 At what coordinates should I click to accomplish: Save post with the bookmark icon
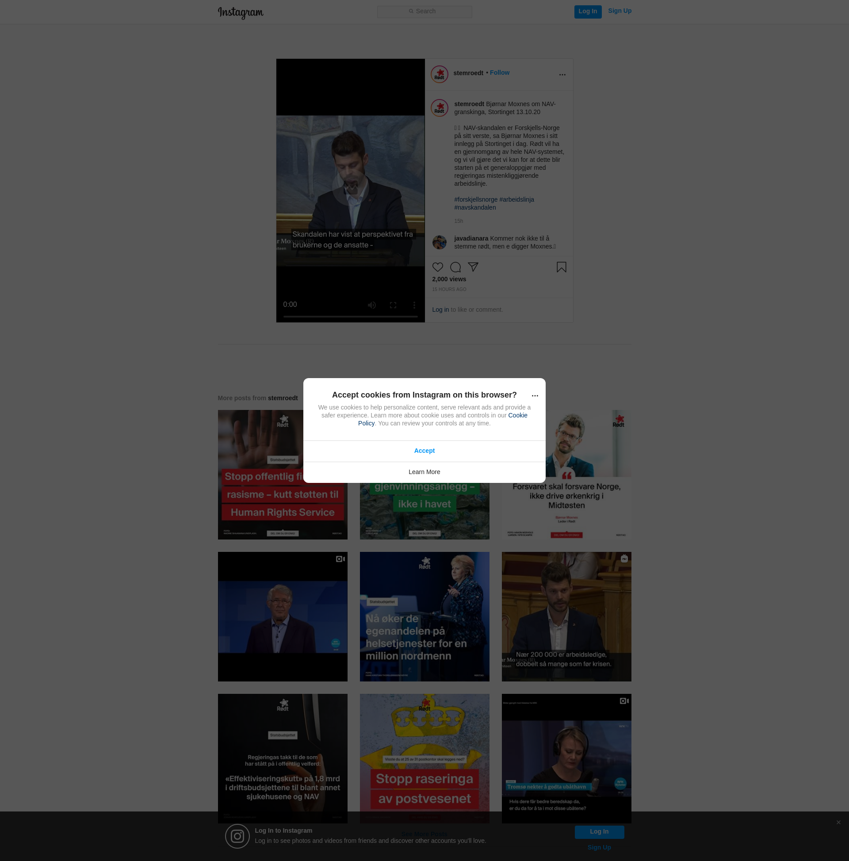(x=561, y=267)
